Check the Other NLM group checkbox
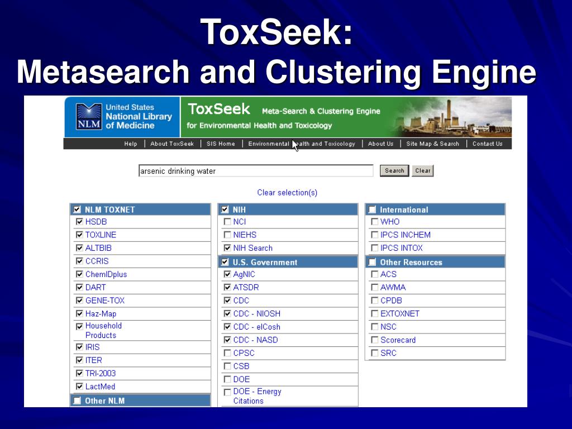Screen dimensions: 572x429 tap(77, 401)
